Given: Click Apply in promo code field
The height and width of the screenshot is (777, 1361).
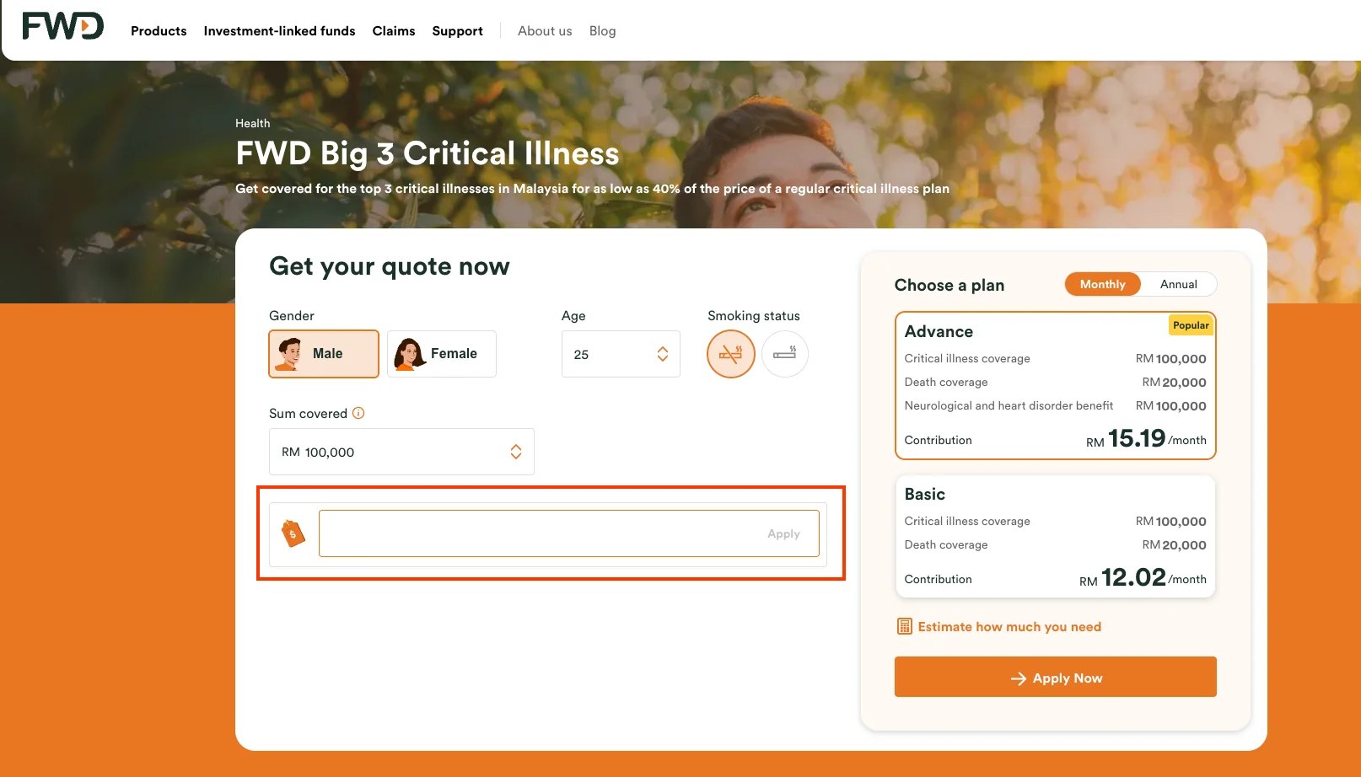Looking at the screenshot, I should point(783,533).
